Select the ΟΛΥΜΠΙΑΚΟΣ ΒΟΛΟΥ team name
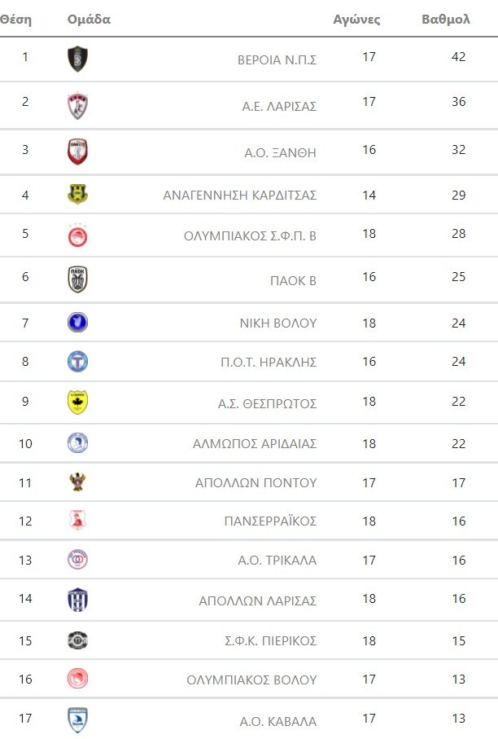Screen dimensions: 498x739 (x=251, y=680)
